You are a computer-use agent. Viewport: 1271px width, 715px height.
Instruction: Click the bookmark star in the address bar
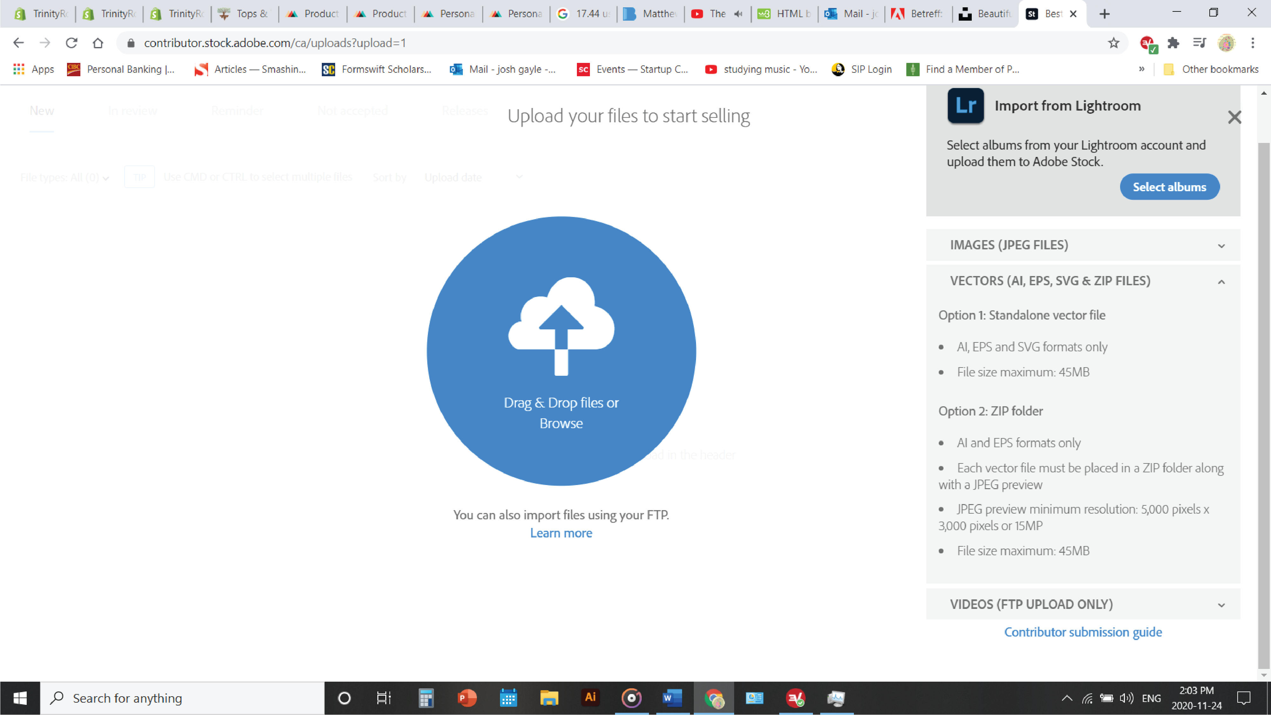point(1114,43)
